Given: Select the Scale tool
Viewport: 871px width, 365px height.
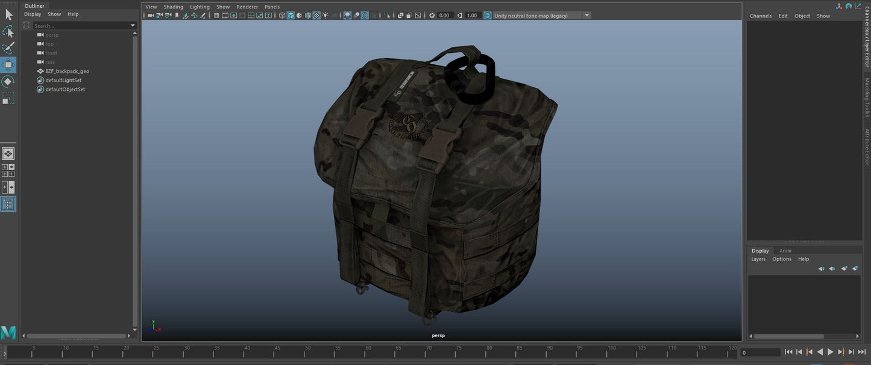Looking at the screenshot, I should (x=8, y=99).
